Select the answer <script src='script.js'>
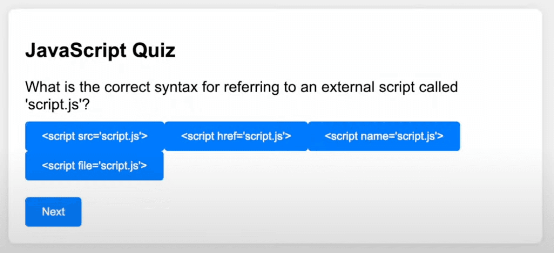 [x=94, y=136]
